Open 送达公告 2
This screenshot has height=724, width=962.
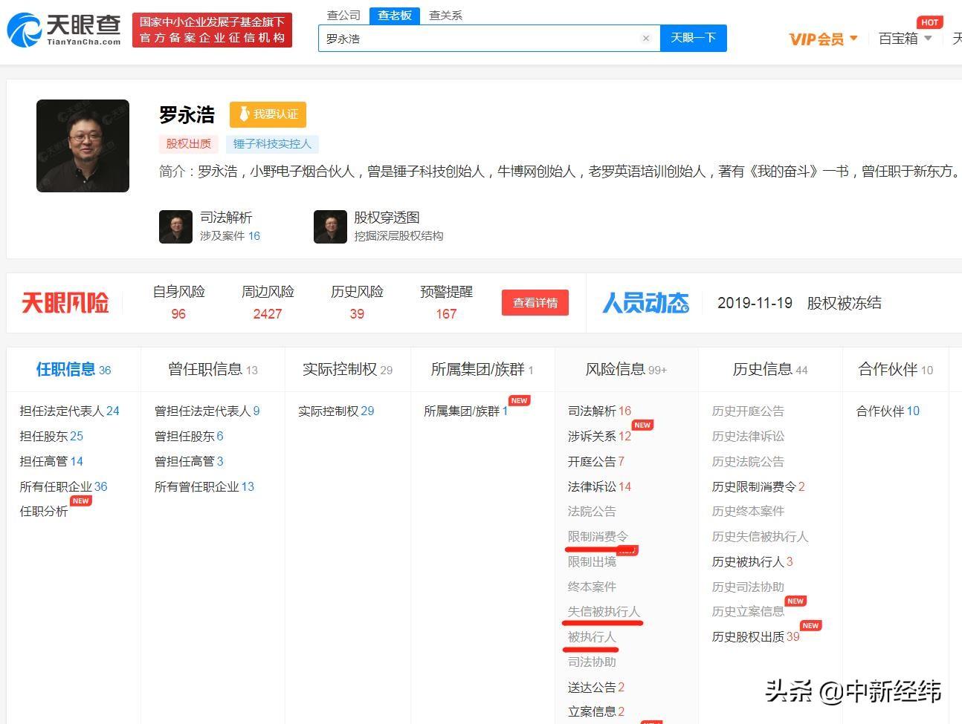coord(596,688)
